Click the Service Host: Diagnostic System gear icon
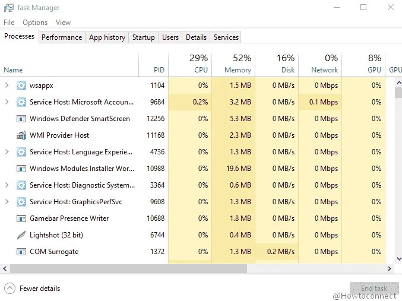The image size is (402, 301). [x=21, y=185]
